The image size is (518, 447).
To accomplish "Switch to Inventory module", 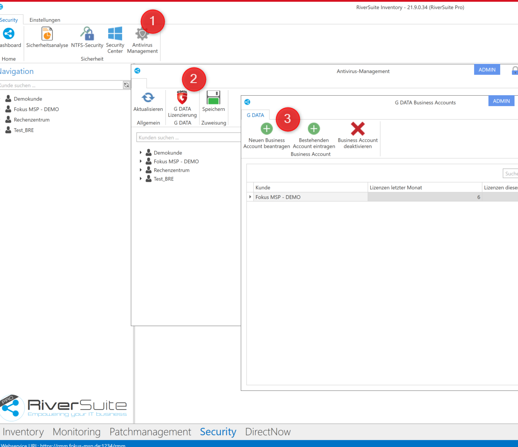I will point(23,432).
